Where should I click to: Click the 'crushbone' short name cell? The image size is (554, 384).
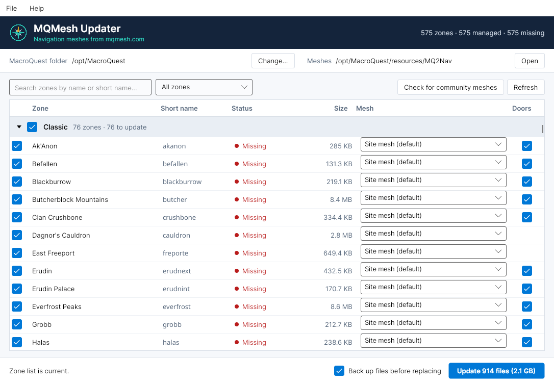pyautogui.click(x=179, y=217)
